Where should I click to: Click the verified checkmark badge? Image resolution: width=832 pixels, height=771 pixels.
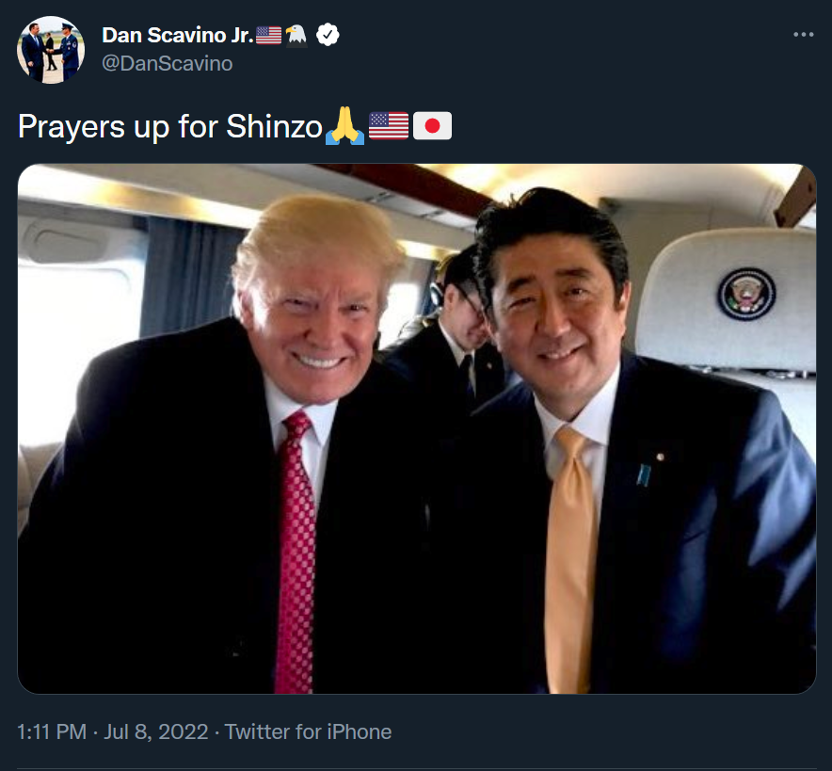click(x=328, y=35)
